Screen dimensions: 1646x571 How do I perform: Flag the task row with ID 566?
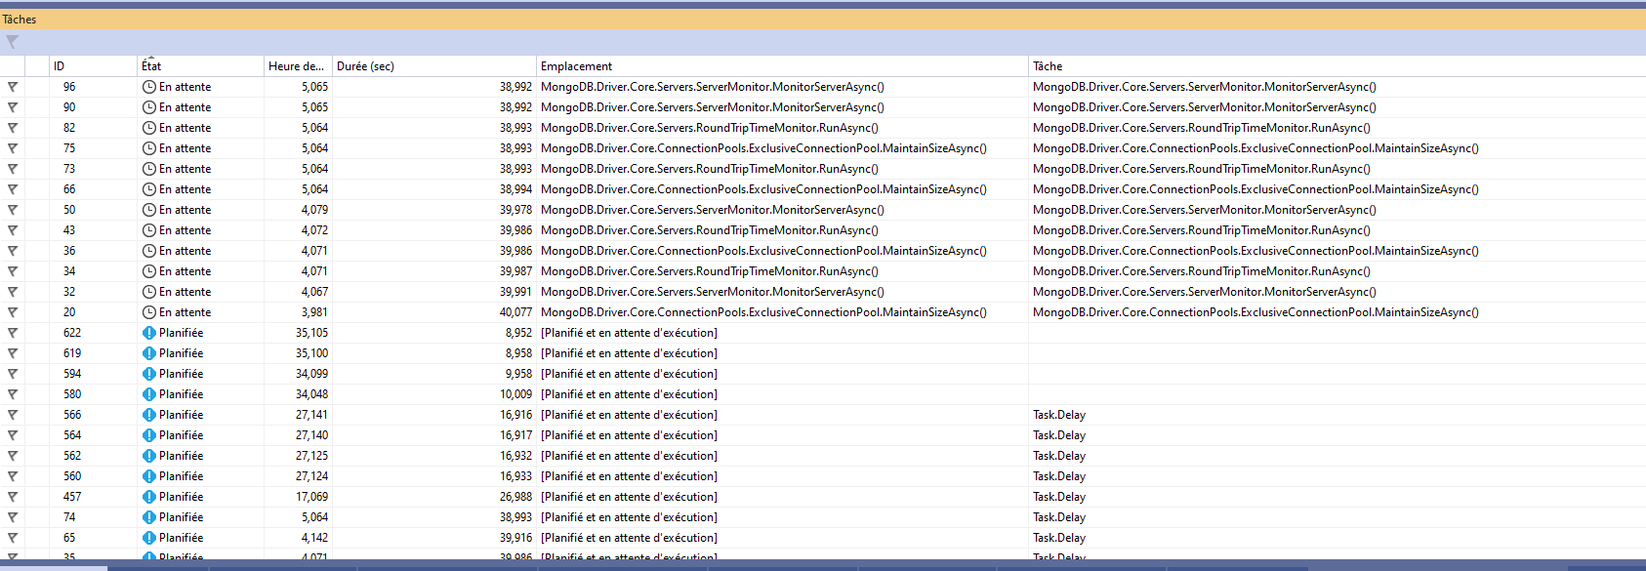coord(13,415)
